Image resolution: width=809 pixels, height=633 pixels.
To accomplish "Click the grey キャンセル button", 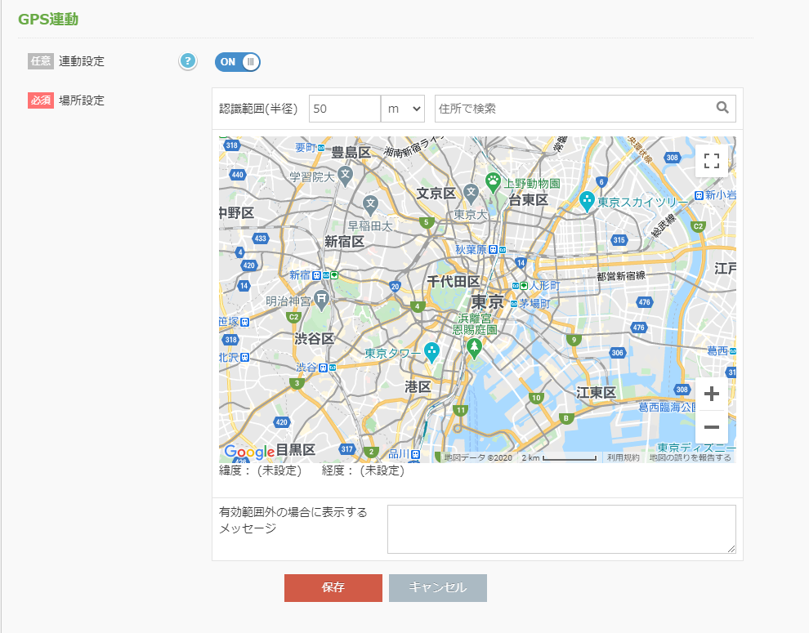I will click(437, 587).
